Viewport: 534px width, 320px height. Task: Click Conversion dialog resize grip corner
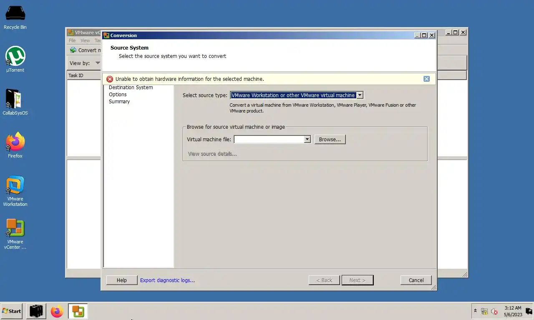pyautogui.click(x=433, y=287)
